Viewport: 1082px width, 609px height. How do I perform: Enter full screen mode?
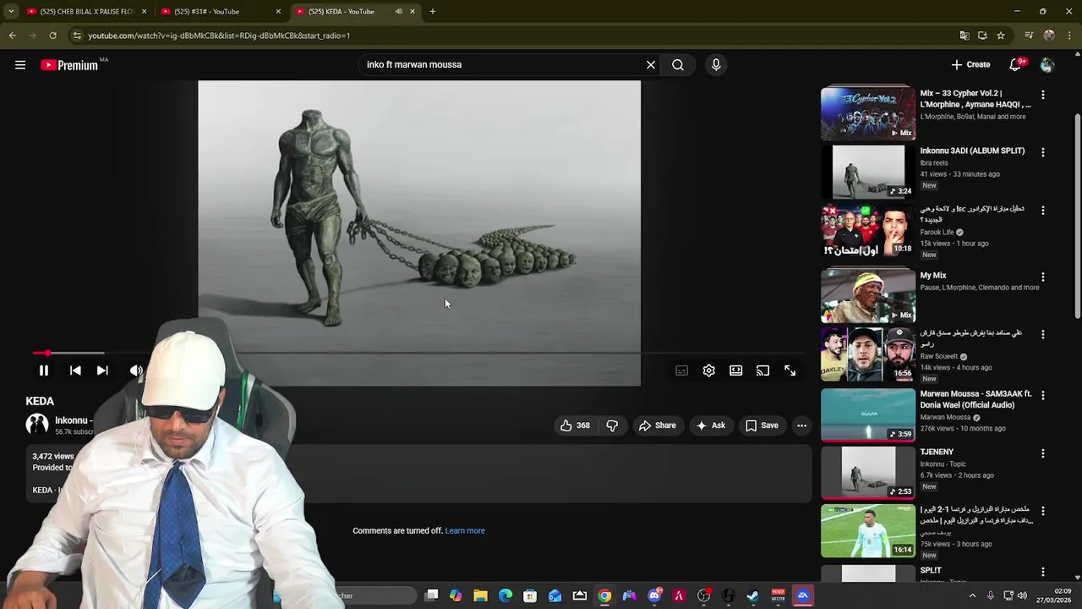(790, 370)
